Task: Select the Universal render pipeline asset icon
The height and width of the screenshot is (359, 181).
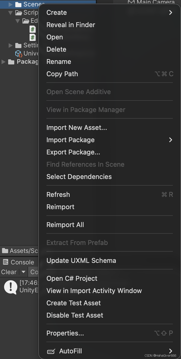Action: click(x=19, y=54)
